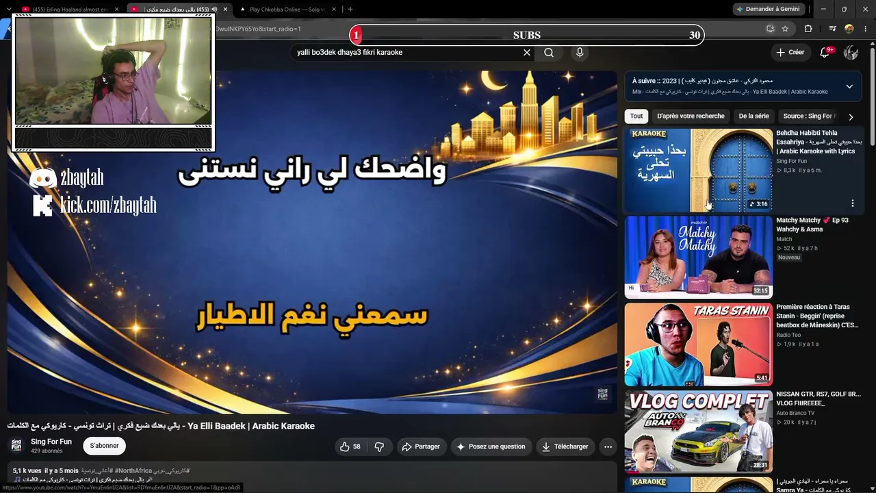
Task: Dislike the karaoke video
Action: coord(379,446)
